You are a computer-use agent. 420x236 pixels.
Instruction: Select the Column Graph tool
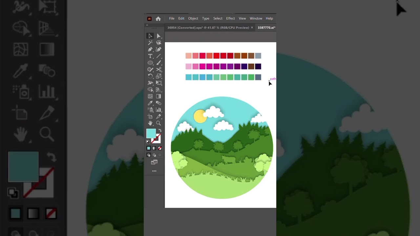[159, 110]
